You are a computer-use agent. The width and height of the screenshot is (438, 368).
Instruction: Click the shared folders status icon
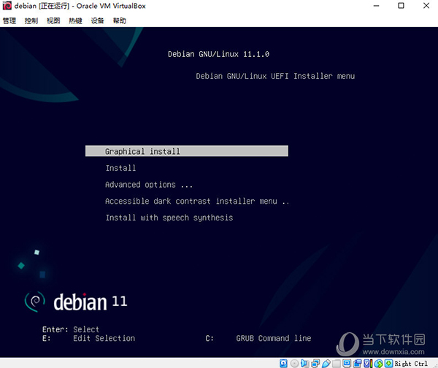(337, 363)
